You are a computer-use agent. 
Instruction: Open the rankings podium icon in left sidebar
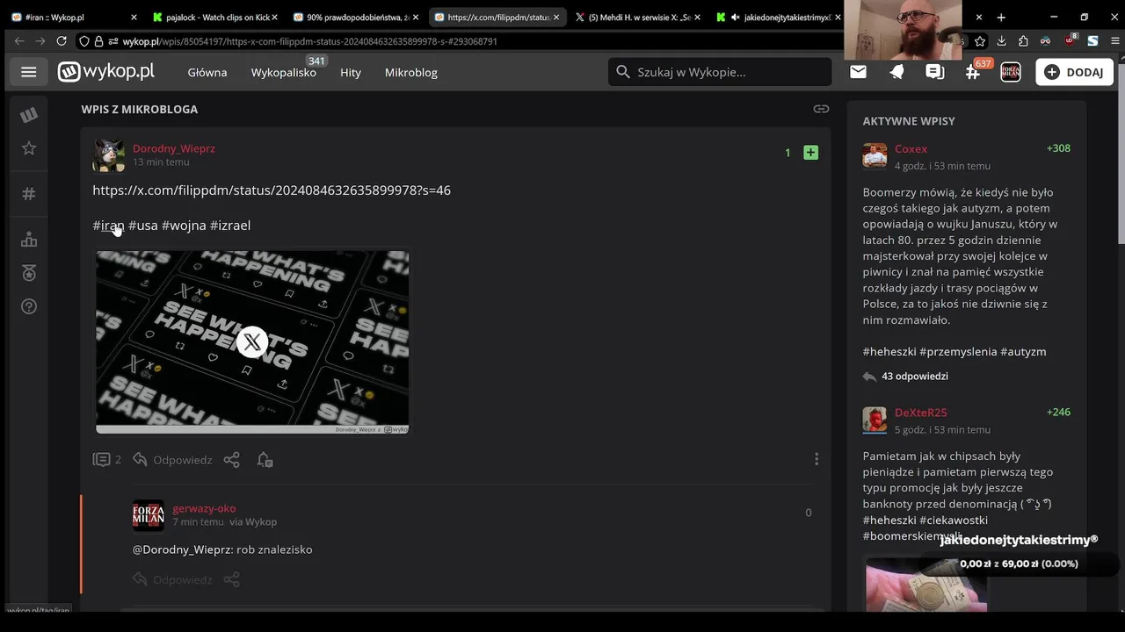click(x=29, y=240)
